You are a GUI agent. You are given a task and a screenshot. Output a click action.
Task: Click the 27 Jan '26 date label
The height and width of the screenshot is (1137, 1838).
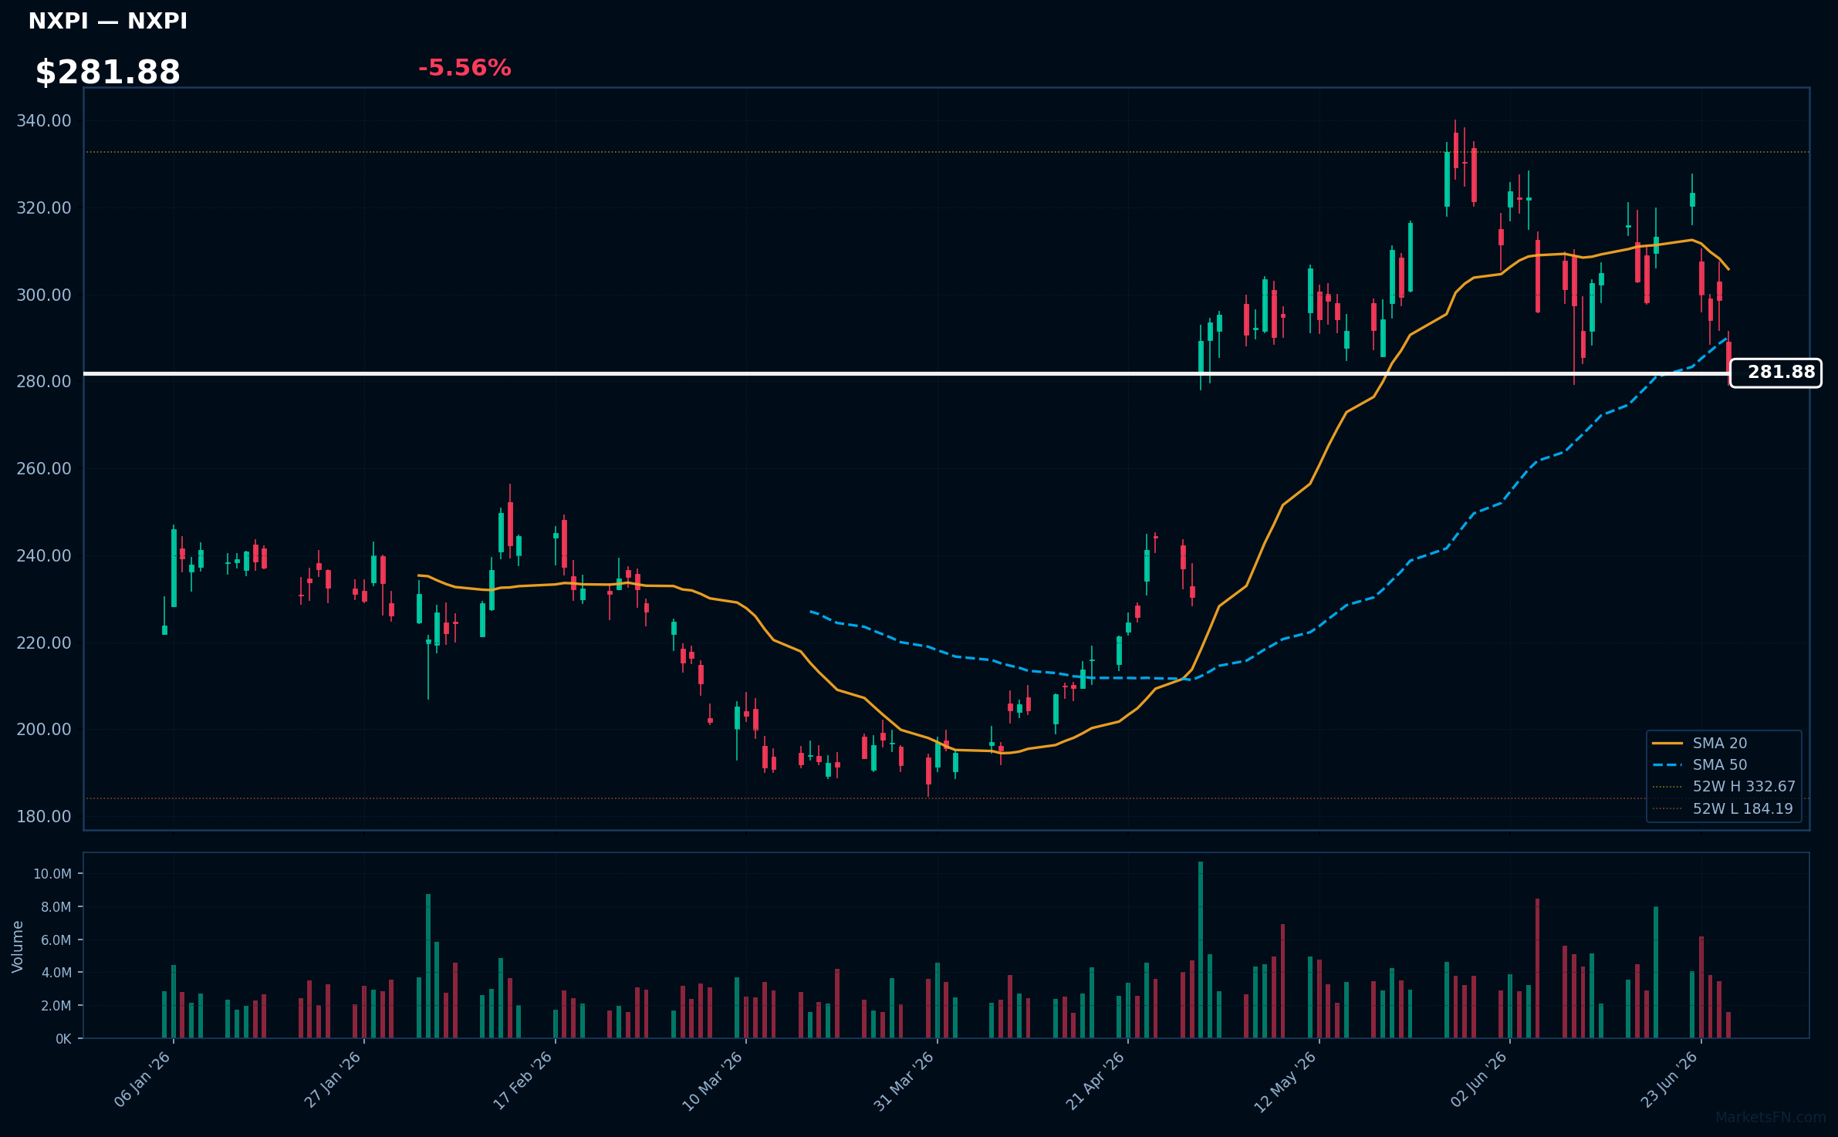click(x=333, y=1080)
